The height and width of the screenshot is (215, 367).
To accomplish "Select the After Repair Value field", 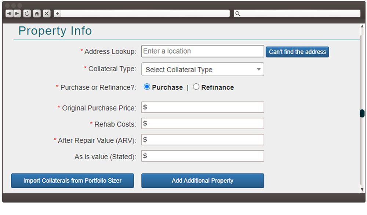I will (x=203, y=140).
